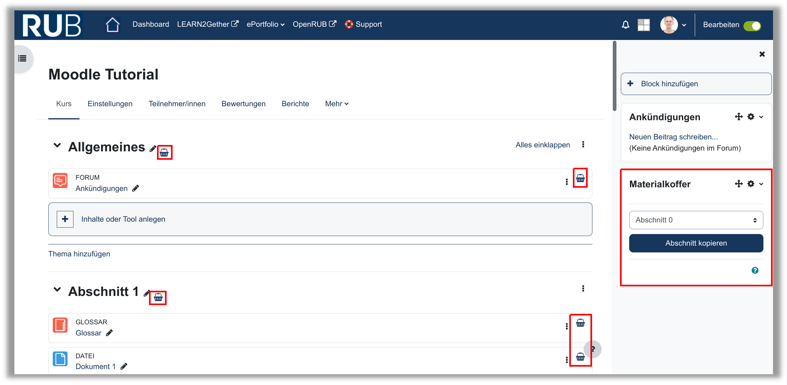The image size is (787, 385).
Task: Collapse the Abschnitt 1 section
Action: click(57, 290)
